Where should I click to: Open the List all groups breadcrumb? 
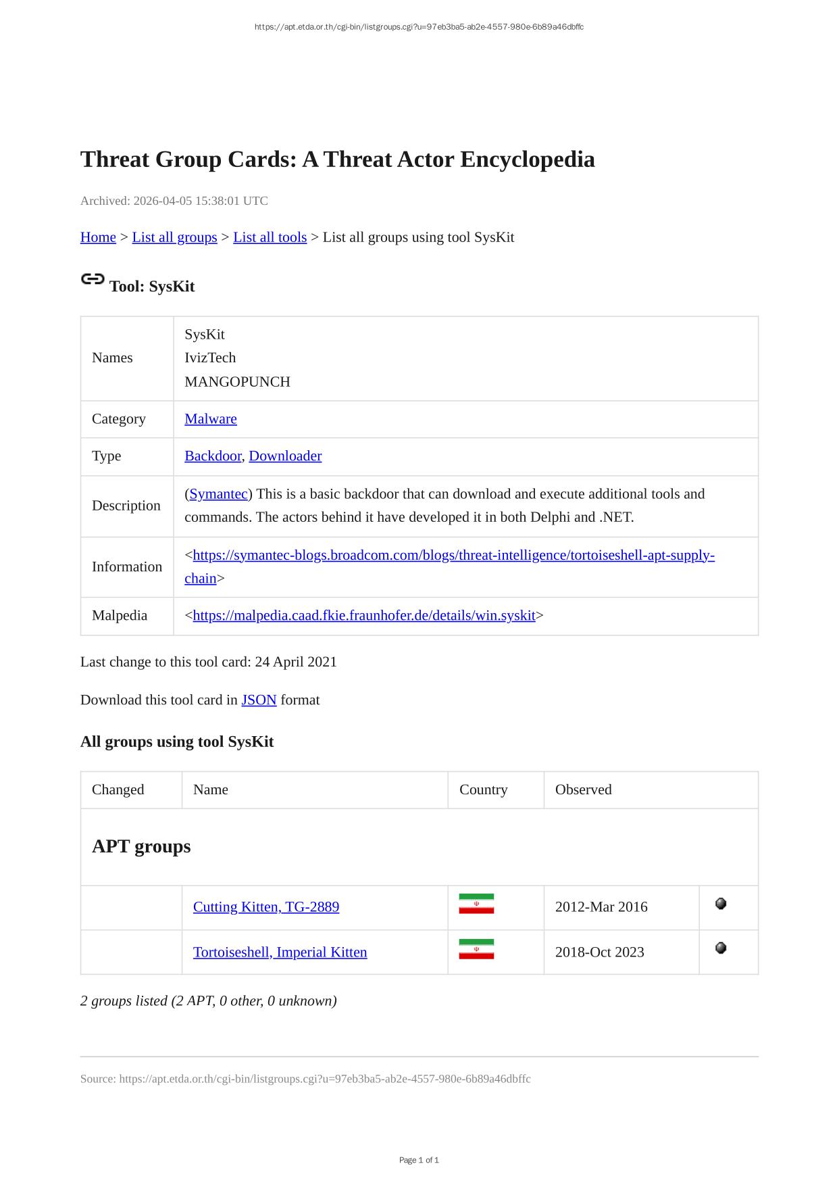pyautogui.click(x=174, y=237)
